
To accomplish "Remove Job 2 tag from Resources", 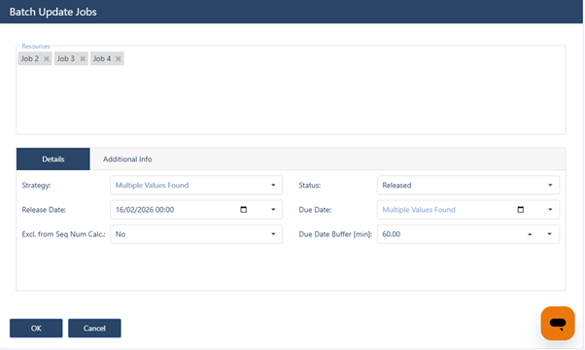I will pyautogui.click(x=47, y=58).
